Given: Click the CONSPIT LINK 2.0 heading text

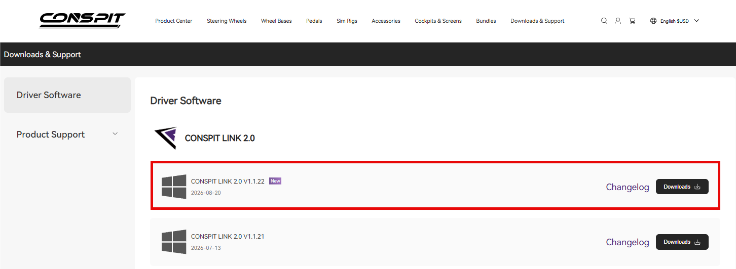Looking at the screenshot, I should pos(220,138).
